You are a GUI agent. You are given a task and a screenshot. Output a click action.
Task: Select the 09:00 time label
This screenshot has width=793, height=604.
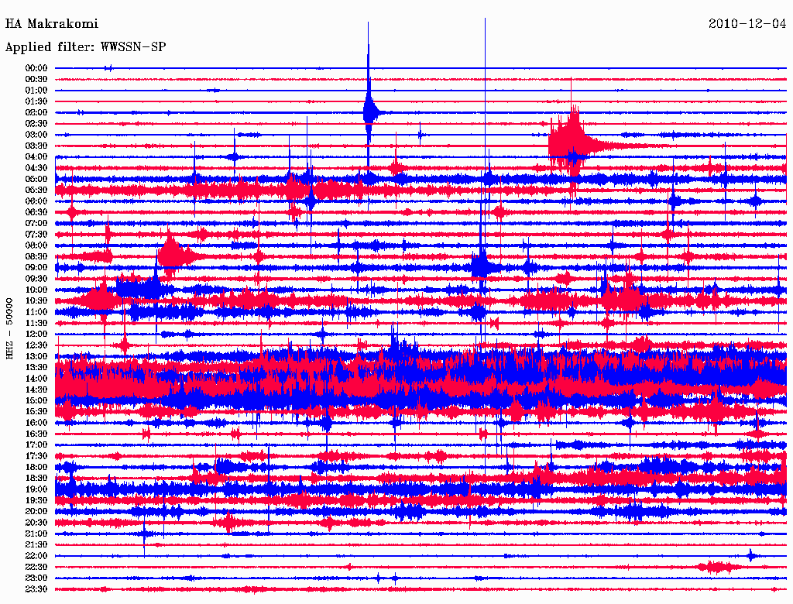point(36,268)
